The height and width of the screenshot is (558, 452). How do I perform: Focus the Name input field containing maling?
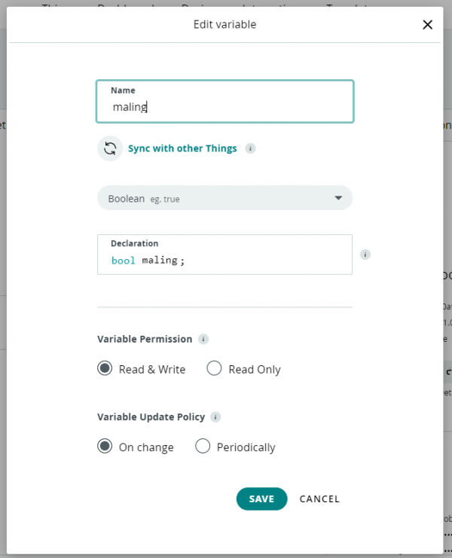225,102
